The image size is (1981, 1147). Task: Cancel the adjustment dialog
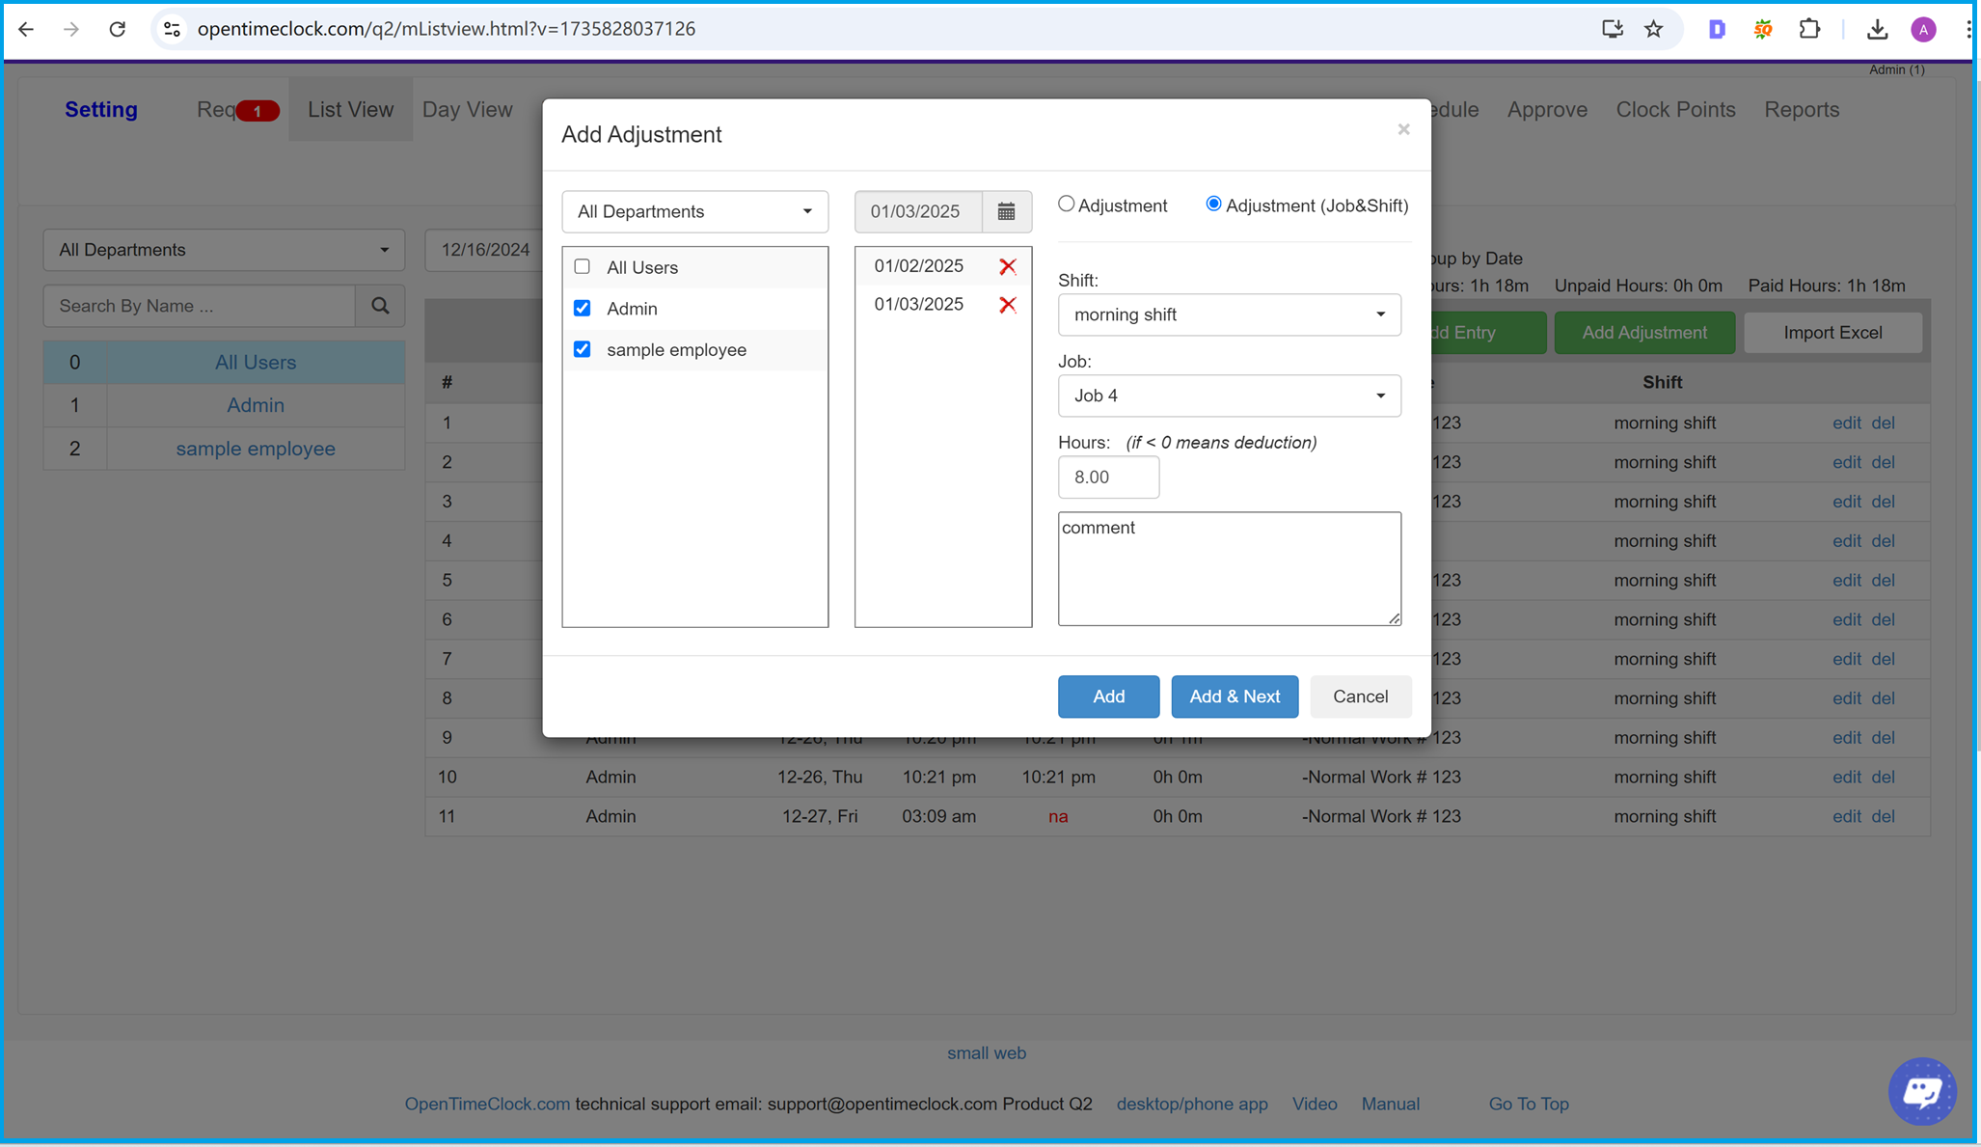click(x=1360, y=696)
